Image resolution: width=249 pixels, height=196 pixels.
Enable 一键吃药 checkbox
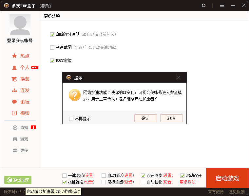(x=64, y=175)
